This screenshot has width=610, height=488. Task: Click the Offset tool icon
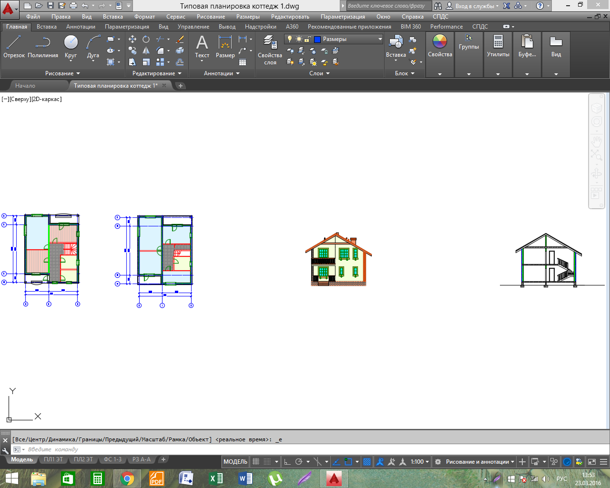tap(180, 62)
